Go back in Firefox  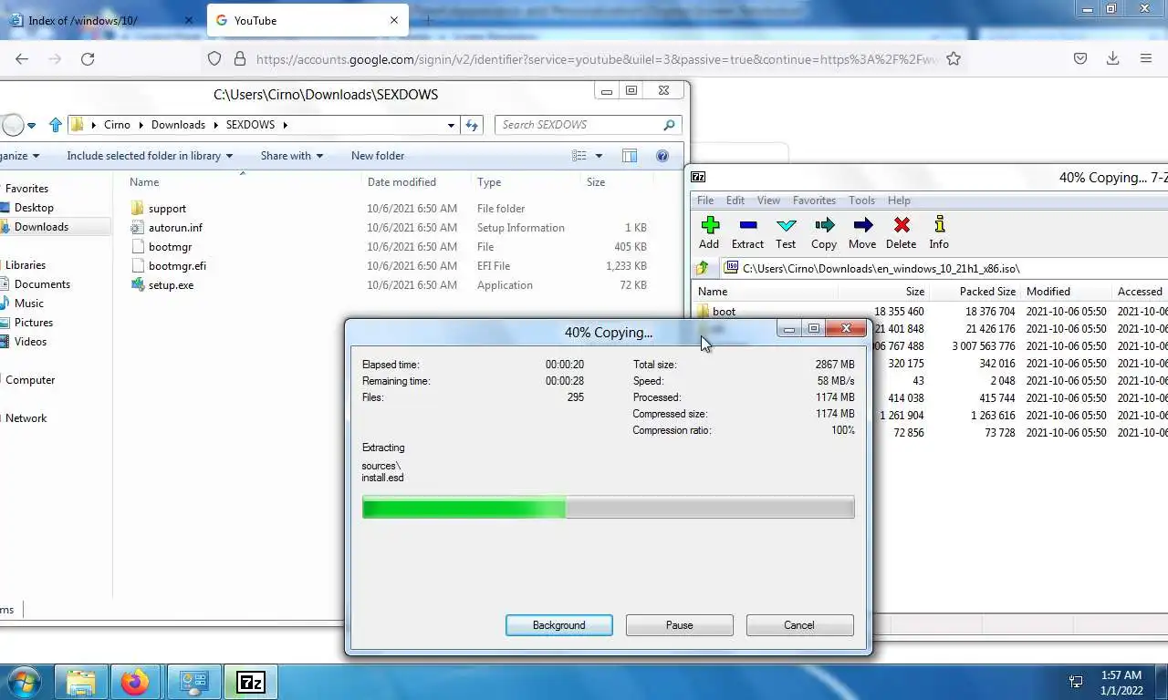point(22,58)
